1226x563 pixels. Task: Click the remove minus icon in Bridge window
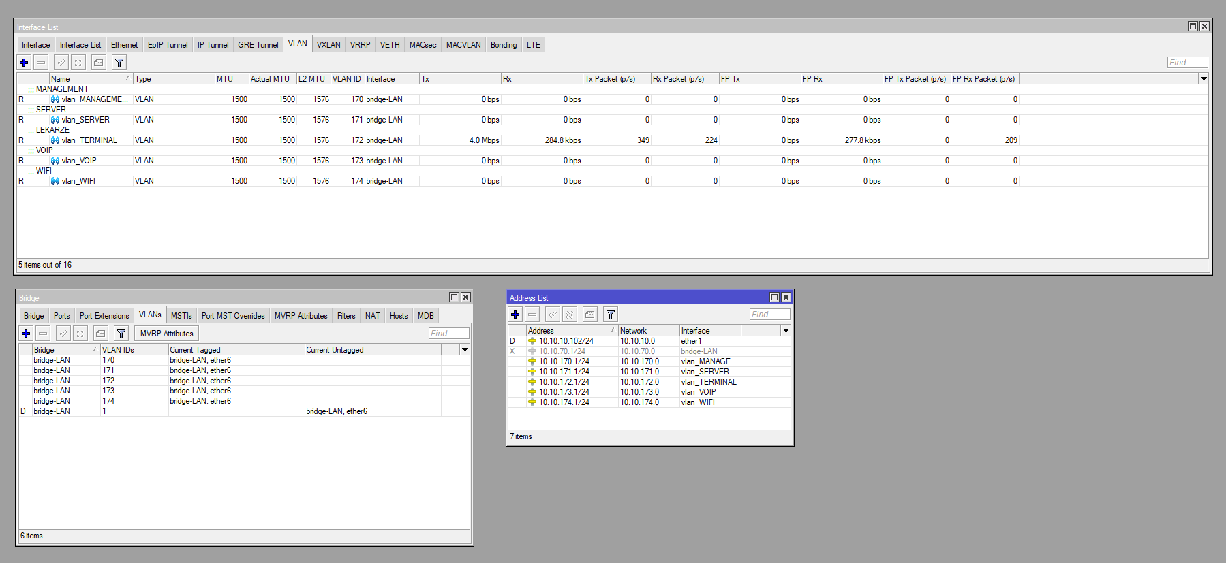pyautogui.click(x=43, y=334)
